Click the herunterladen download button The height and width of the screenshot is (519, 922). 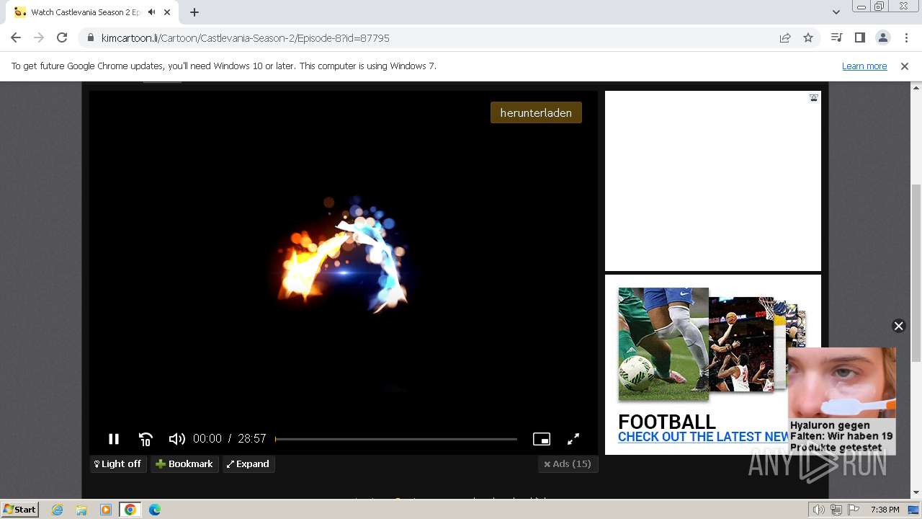pos(536,112)
